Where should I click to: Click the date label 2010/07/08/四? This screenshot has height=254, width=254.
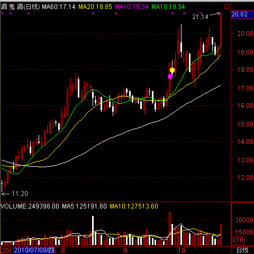point(34,250)
